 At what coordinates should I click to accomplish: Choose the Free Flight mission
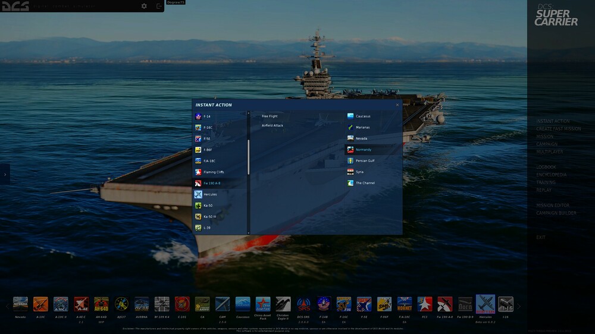coord(270,116)
